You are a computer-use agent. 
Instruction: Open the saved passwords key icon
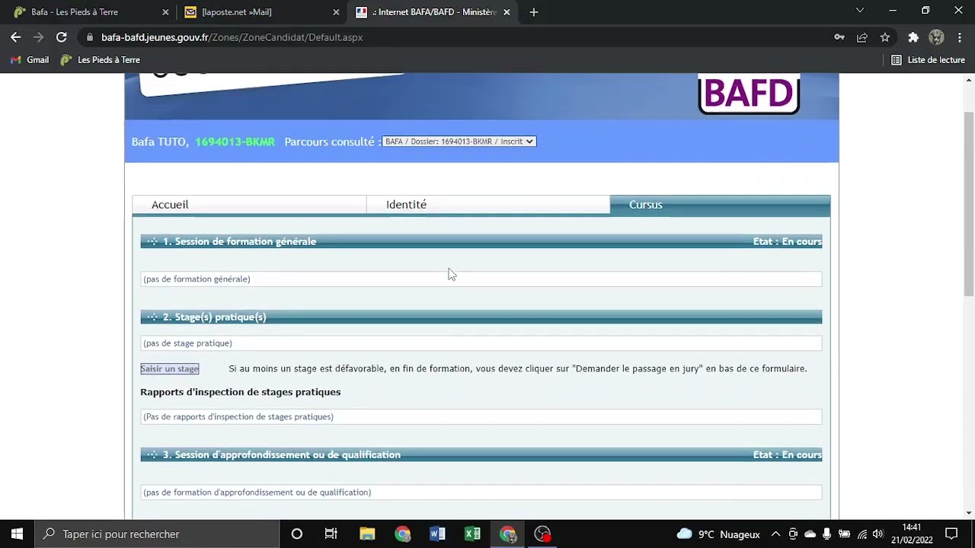[x=839, y=37]
